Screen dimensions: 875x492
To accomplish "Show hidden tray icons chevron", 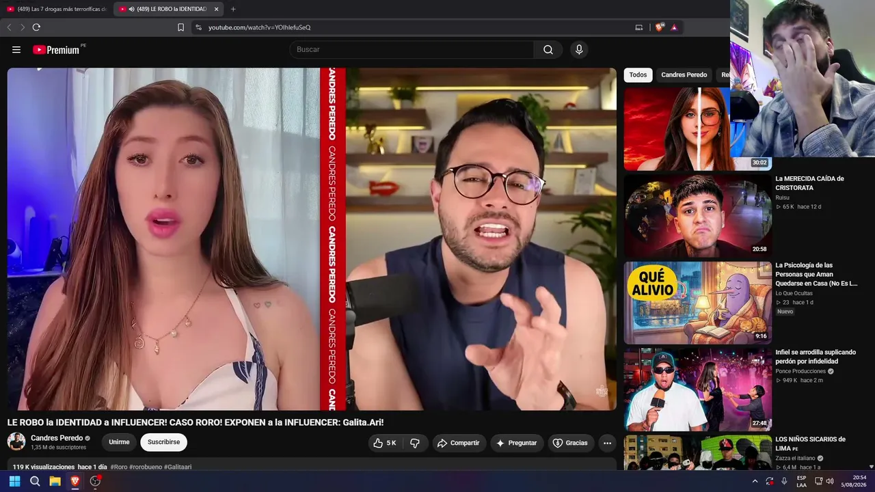I will pos(755,481).
